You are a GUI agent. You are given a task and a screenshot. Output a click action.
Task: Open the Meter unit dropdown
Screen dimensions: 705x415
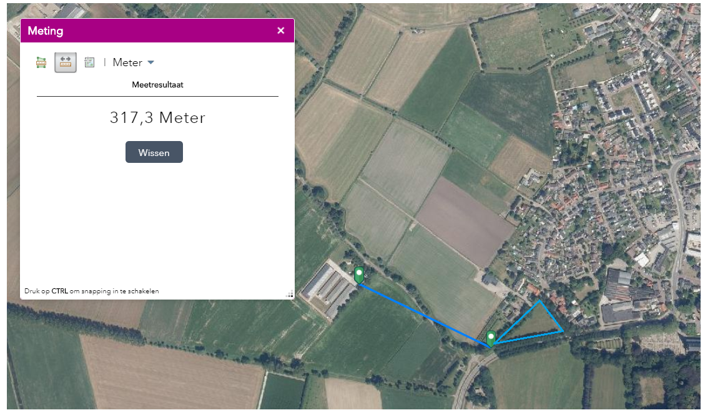click(x=133, y=62)
